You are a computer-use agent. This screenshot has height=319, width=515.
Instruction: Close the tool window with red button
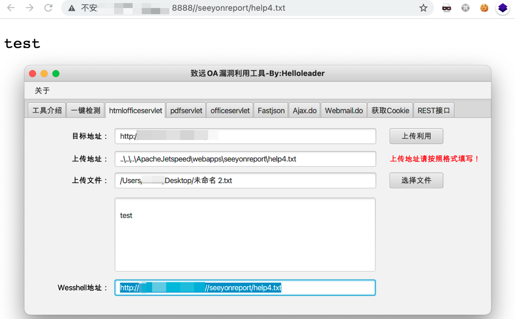(33, 73)
